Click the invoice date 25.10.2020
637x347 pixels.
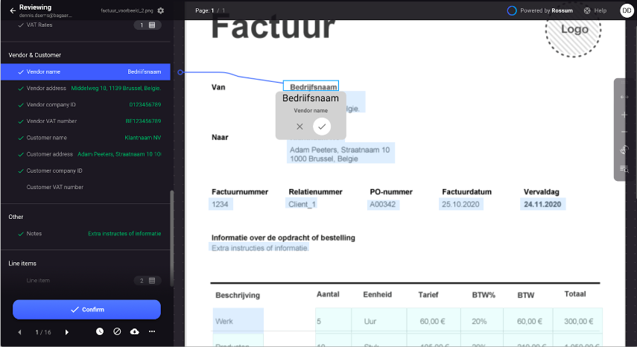coord(460,204)
